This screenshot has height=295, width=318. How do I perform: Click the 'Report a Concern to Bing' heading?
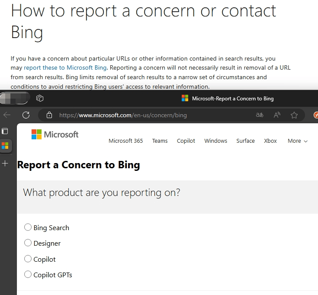[78, 165]
